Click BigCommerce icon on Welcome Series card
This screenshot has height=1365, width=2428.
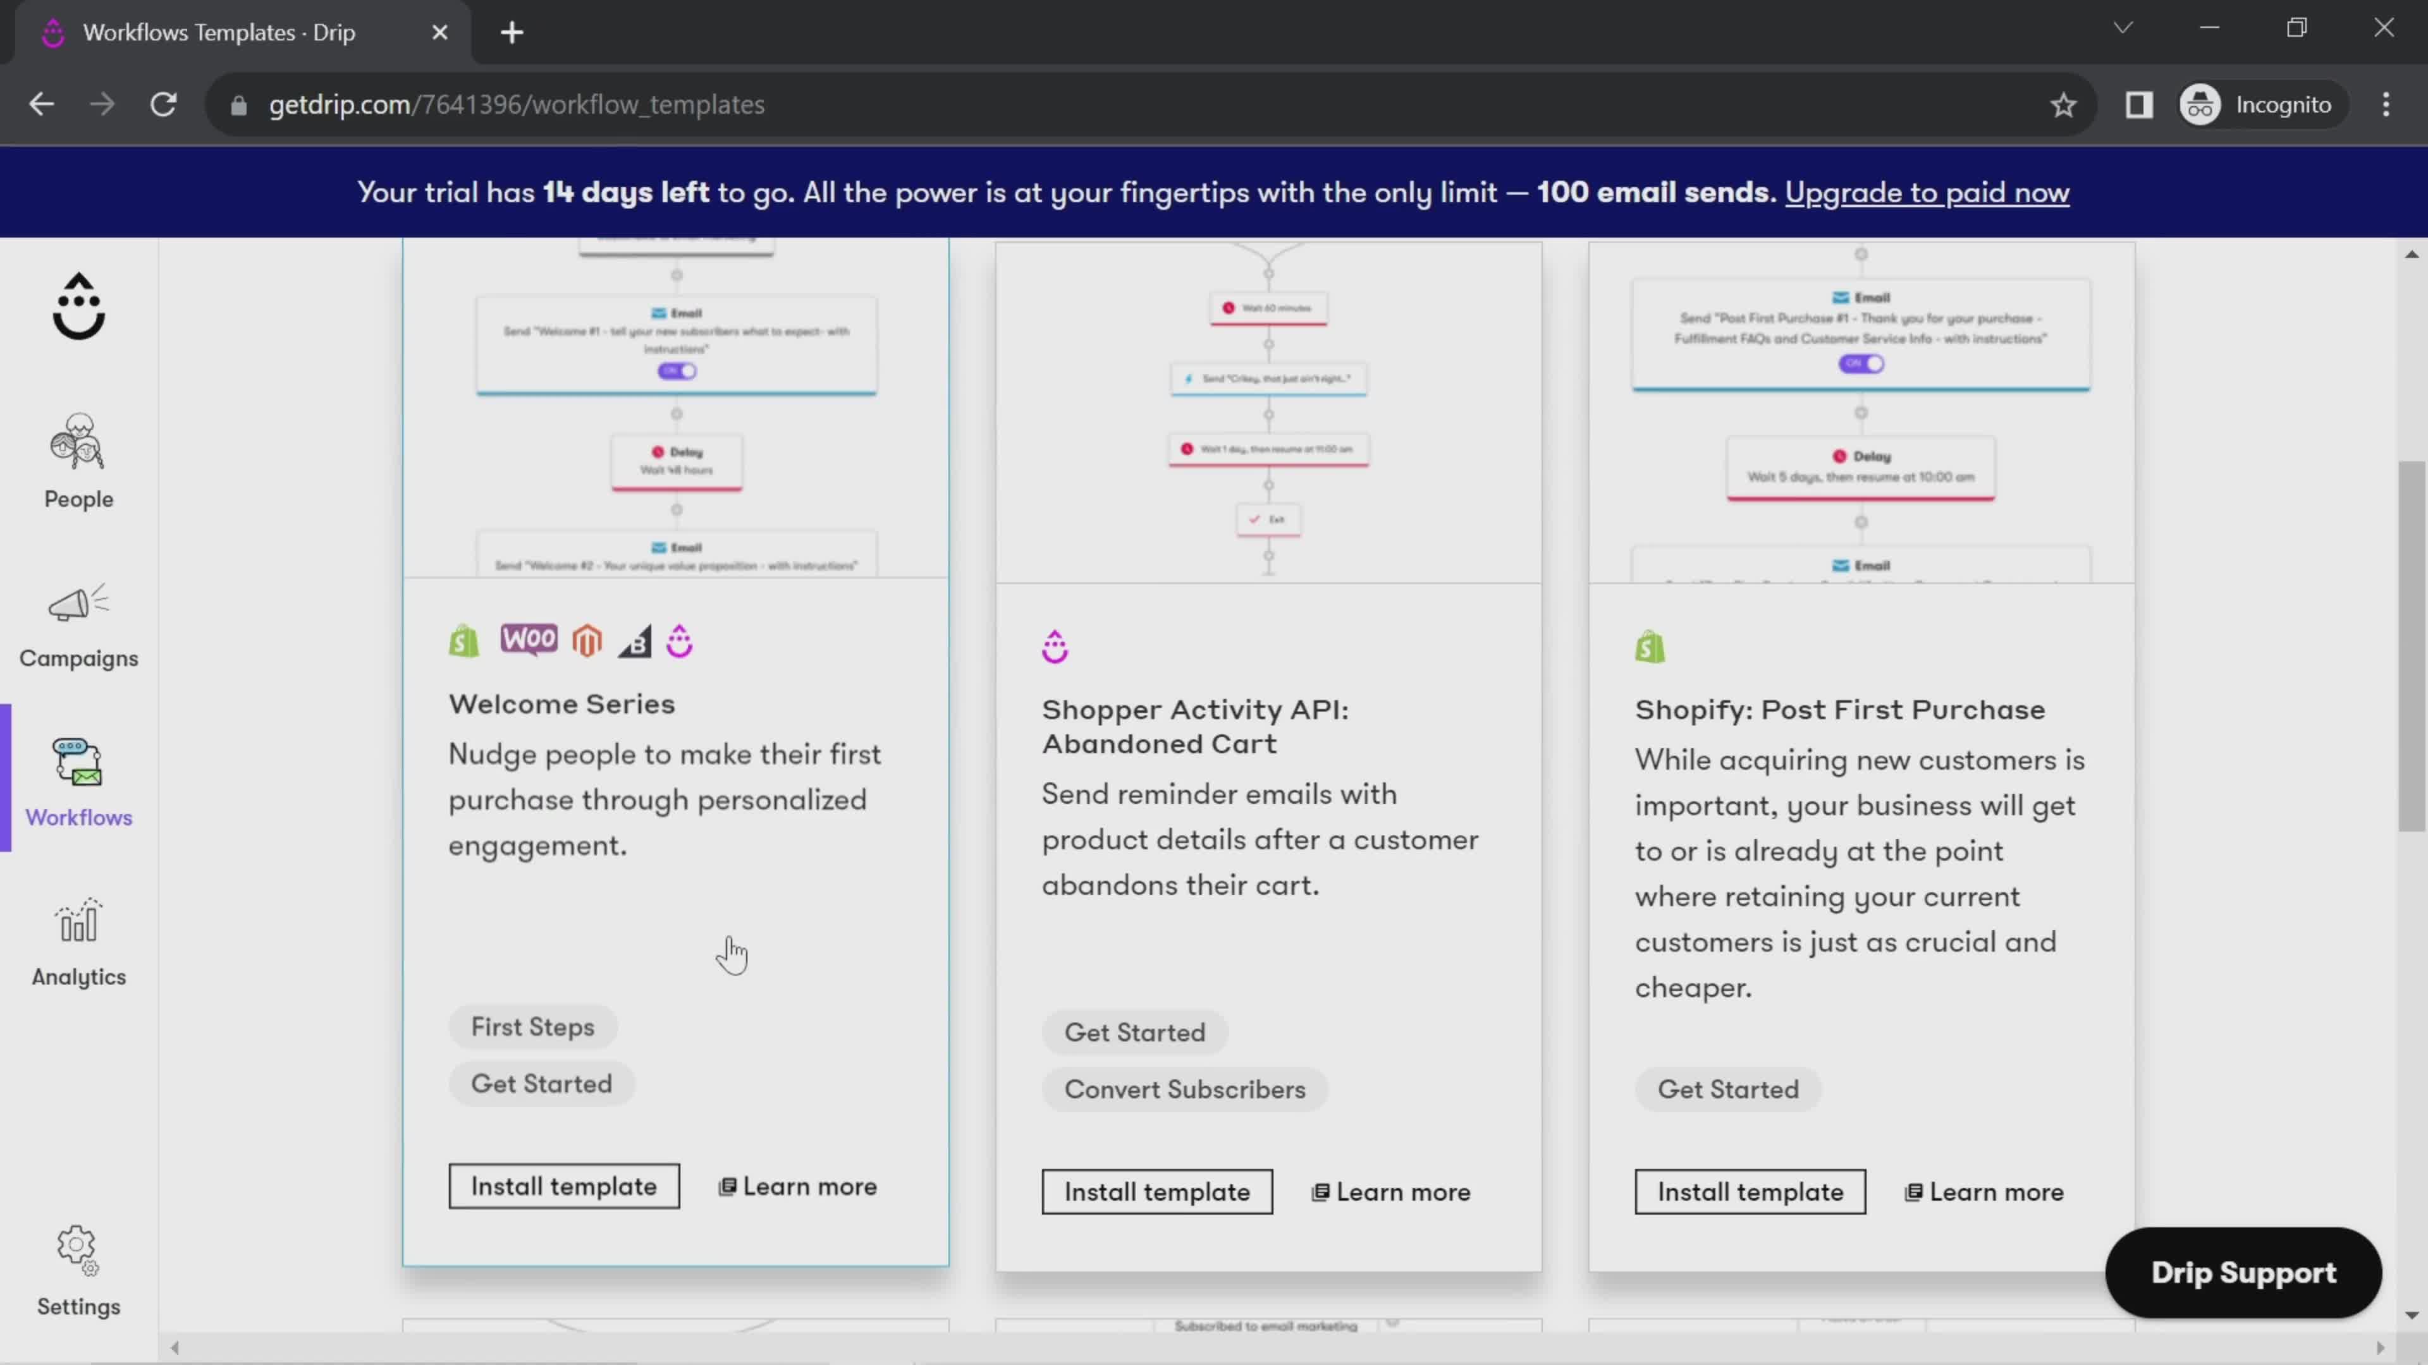pyautogui.click(x=635, y=641)
